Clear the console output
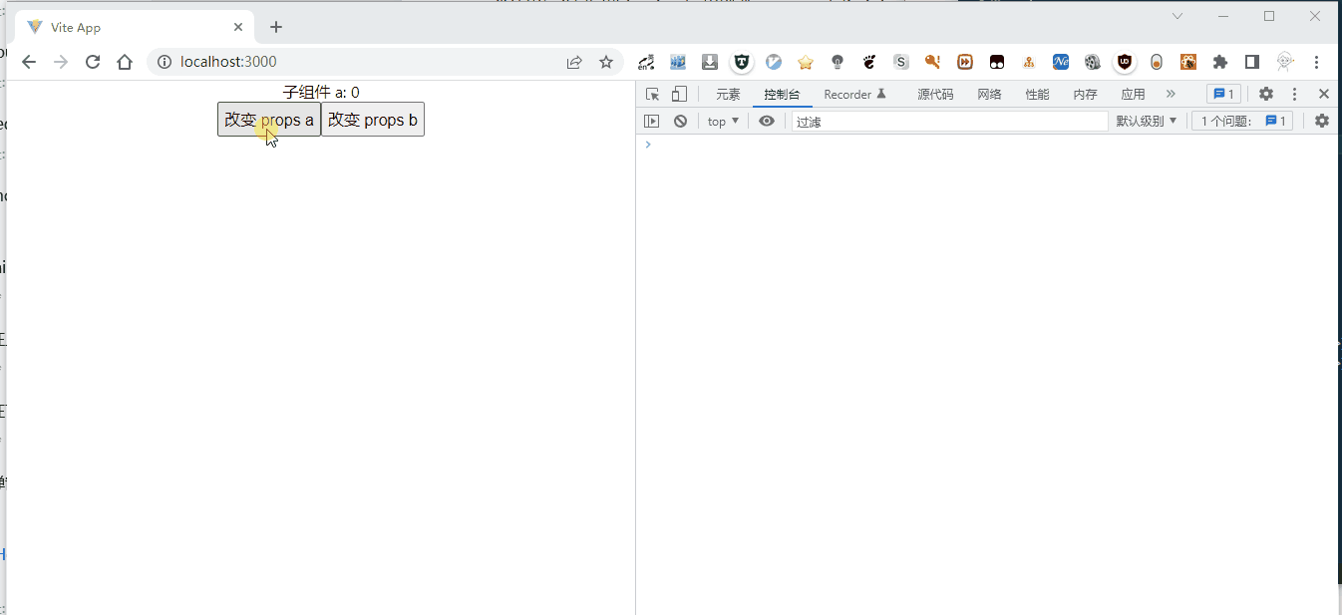 pos(680,121)
